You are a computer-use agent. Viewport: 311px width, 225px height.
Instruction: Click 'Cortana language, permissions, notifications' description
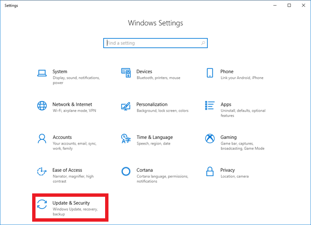pos(162,179)
